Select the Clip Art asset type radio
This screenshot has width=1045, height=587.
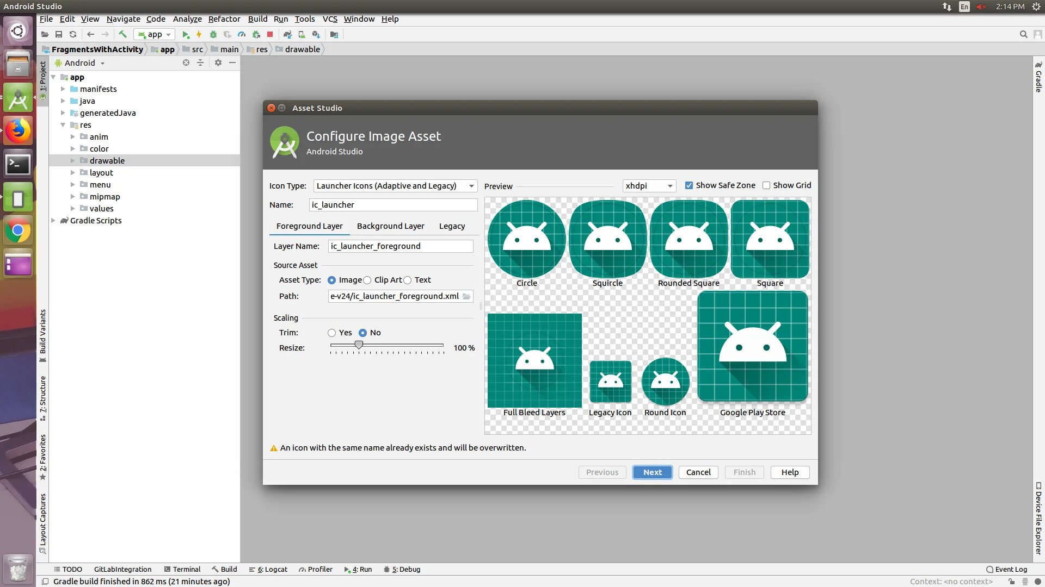pyautogui.click(x=367, y=280)
